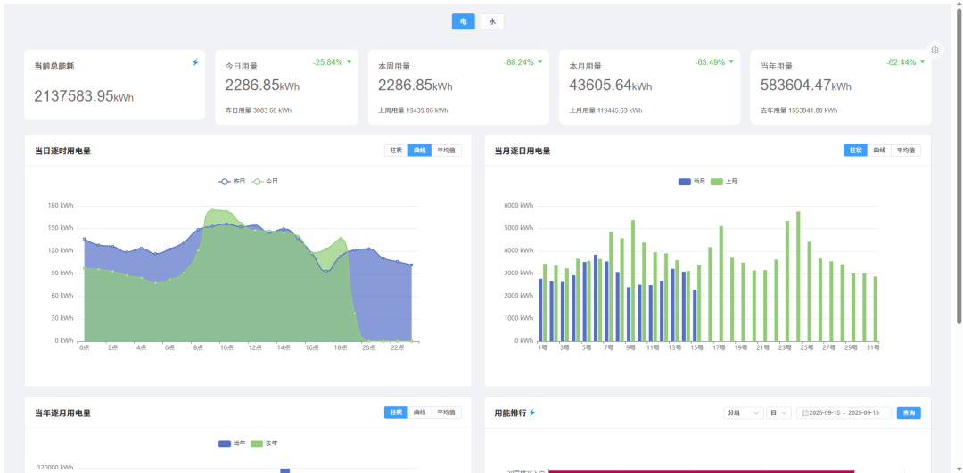Select 平均值 in 当日逐时用电量 panel
Viewport: 963px width, 473px height.
(447, 151)
